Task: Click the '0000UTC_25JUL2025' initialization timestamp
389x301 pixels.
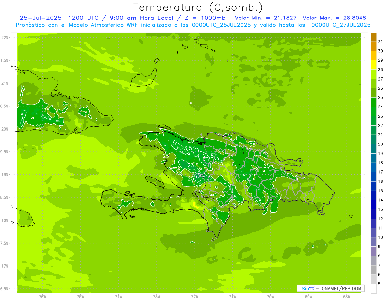Action: 222,25
